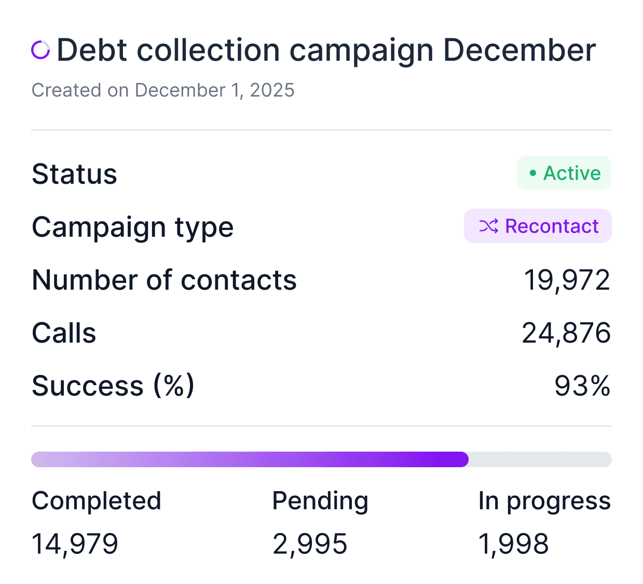Select the Pending count 2,995
Viewport: 643px width, 584px height.
(310, 544)
